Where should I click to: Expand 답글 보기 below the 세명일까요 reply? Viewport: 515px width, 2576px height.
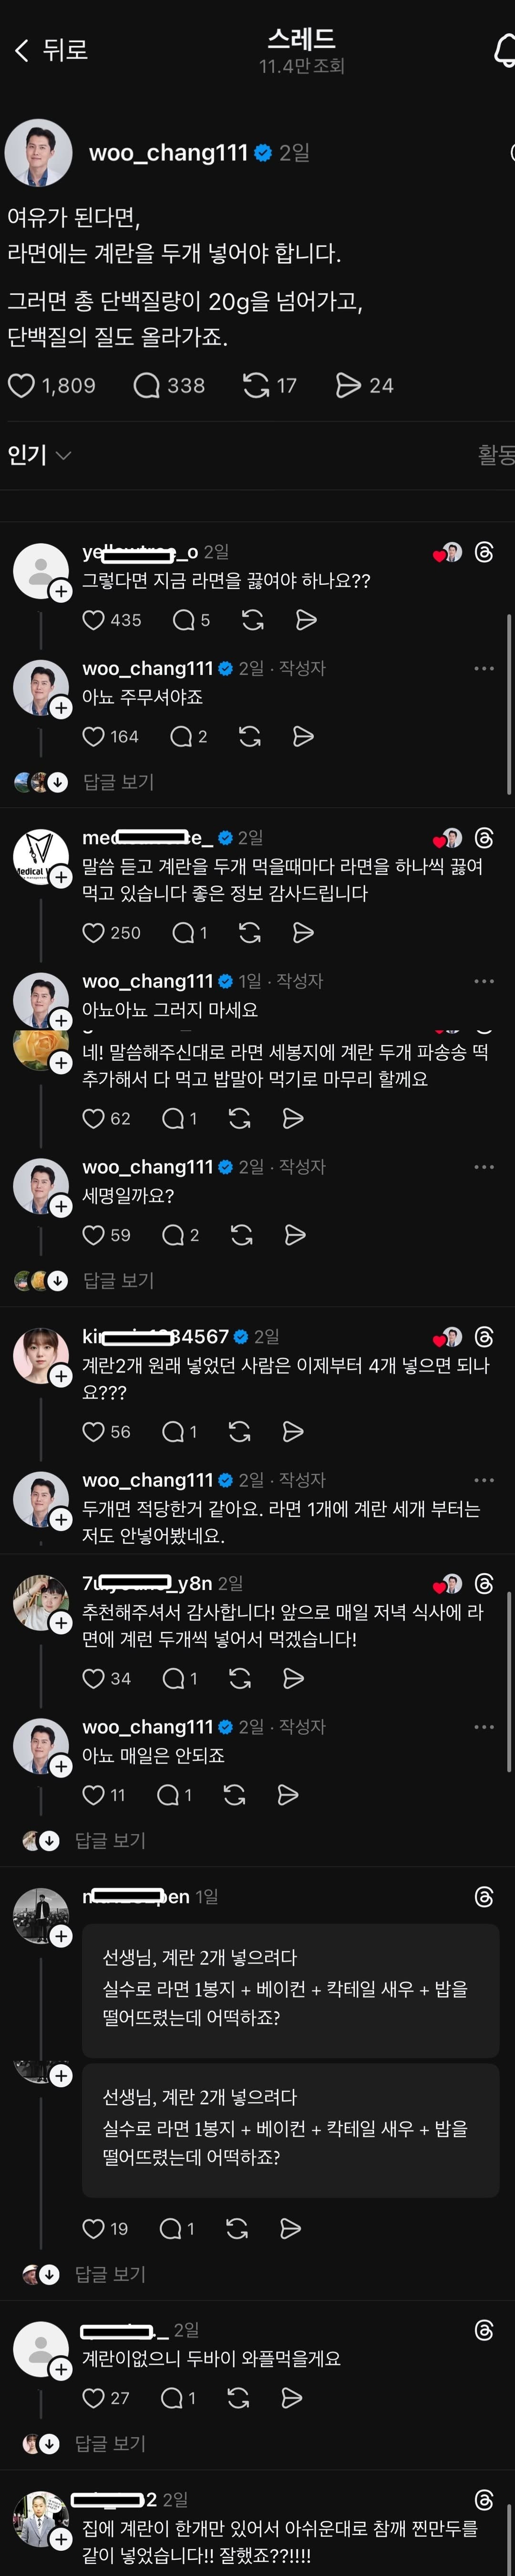point(118,1280)
